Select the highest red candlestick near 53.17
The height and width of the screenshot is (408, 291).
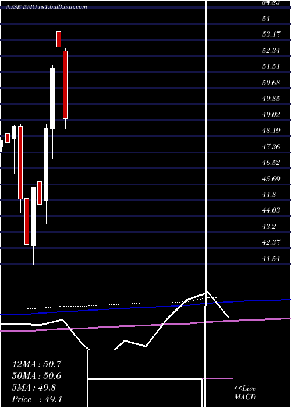(59, 39)
